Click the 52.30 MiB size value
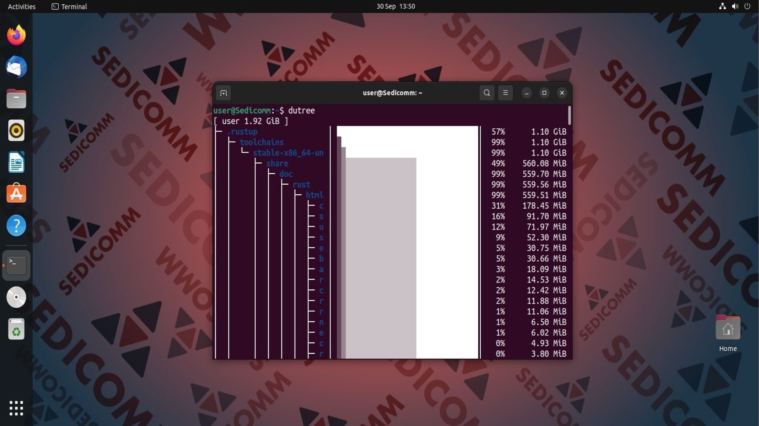This screenshot has height=426, width=759. pos(546,237)
